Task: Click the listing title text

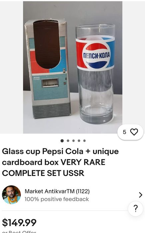Action: pyautogui.click(x=60, y=162)
